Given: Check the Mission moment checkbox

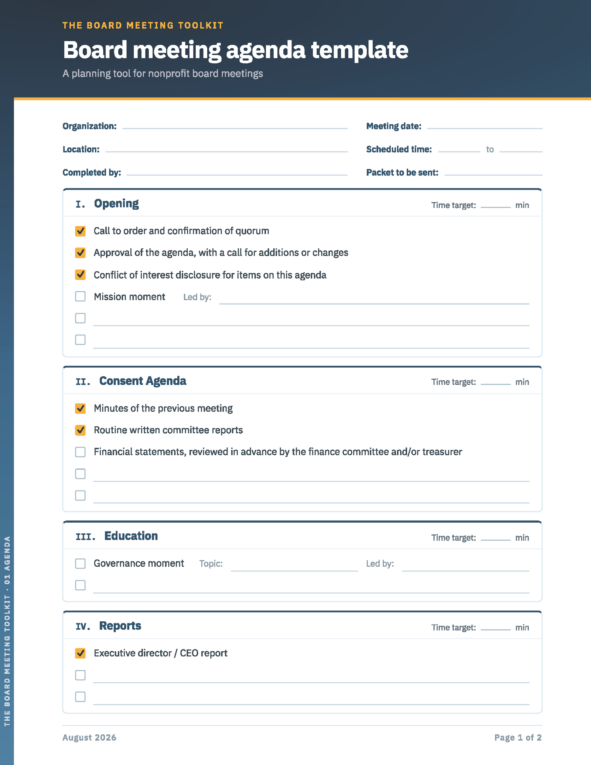Looking at the screenshot, I should pyautogui.click(x=80, y=296).
